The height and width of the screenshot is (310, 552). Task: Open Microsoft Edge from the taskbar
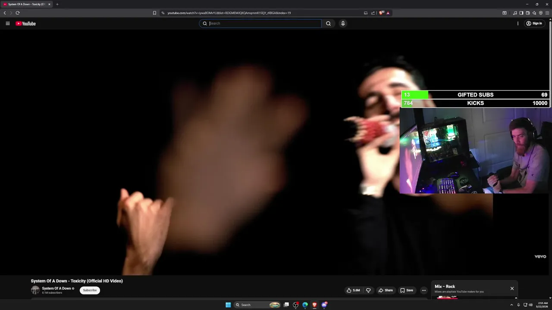305,305
